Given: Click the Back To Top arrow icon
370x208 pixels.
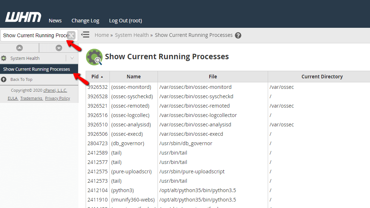Looking at the screenshot, I should tap(4, 79).
